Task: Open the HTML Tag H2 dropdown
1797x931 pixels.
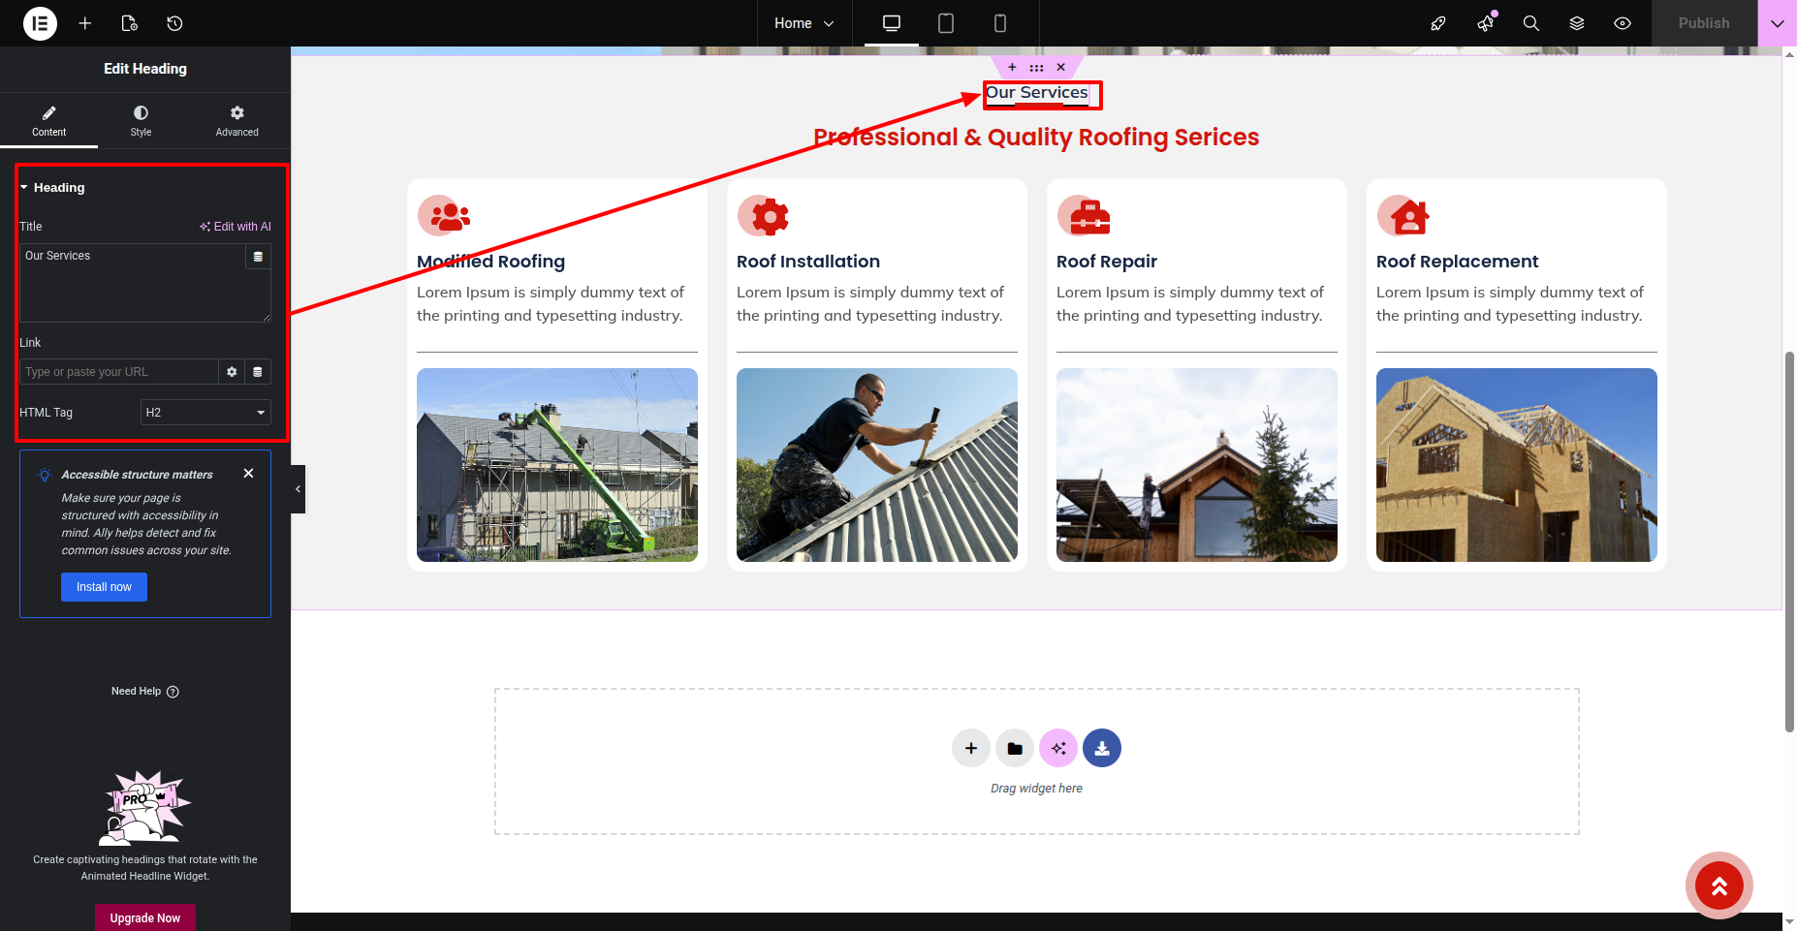Action: point(205,413)
